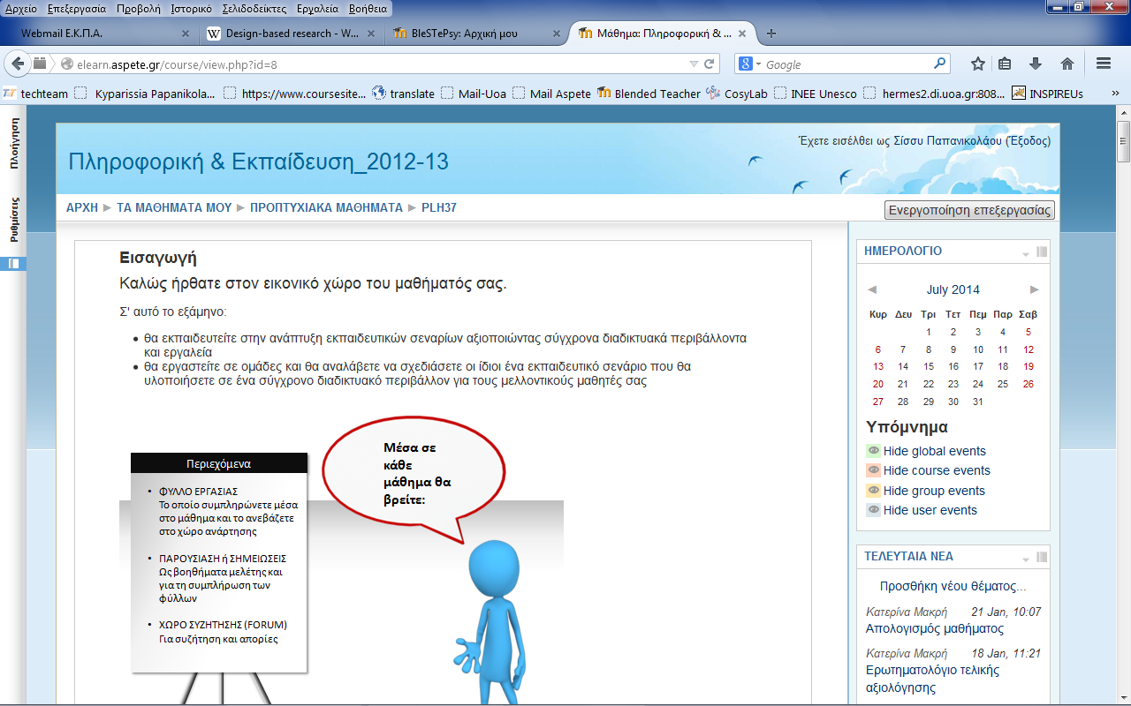Go back with the browser back arrow
The height and width of the screenshot is (706, 1131).
coord(18,64)
